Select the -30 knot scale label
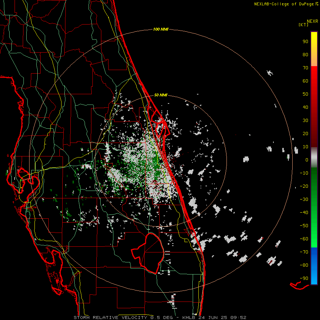The image size is (320, 320). 304,199
